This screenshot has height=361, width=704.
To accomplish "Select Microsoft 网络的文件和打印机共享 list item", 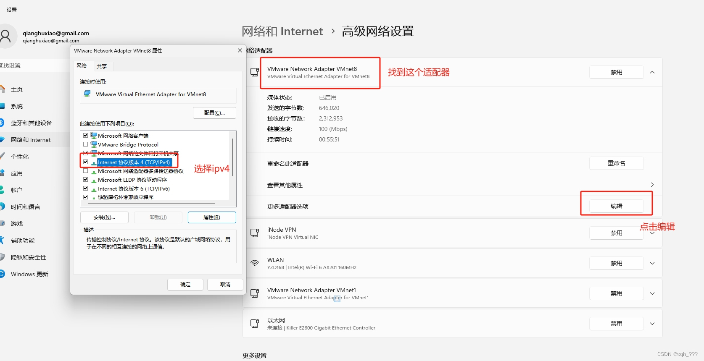I will (138, 153).
